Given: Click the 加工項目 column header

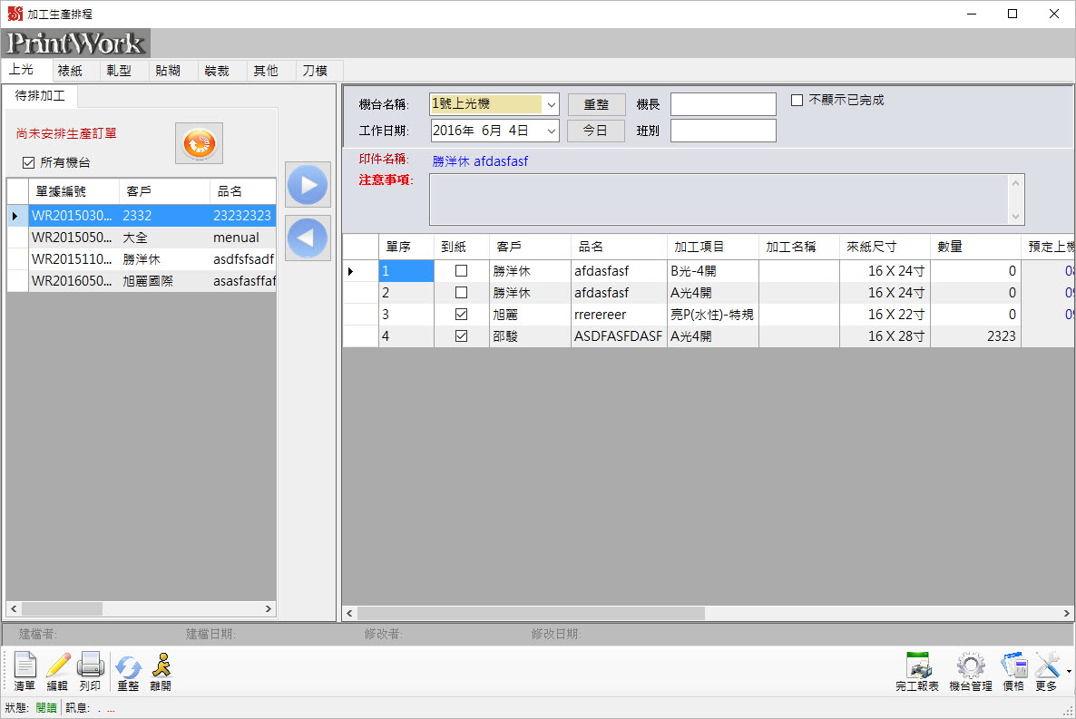Looking at the screenshot, I should tap(712, 247).
